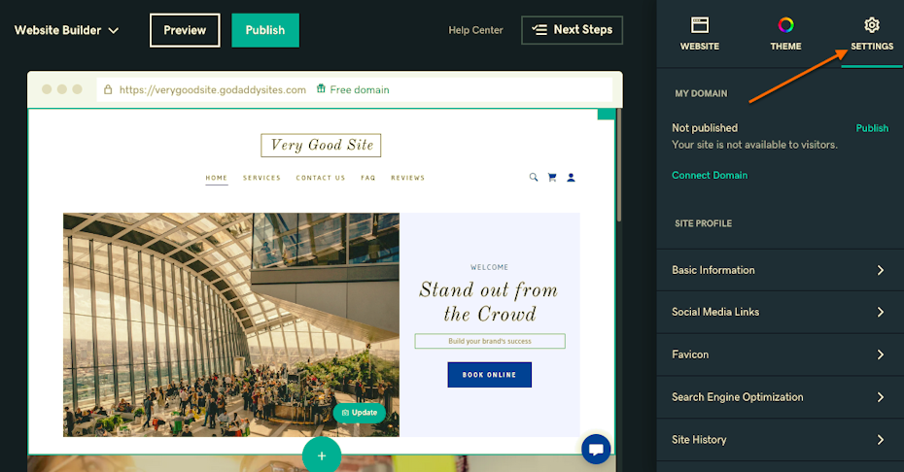Open the Settings gear tab

(872, 33)
